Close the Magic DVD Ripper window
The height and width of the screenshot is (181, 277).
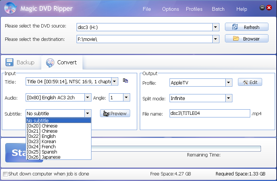pos(269,7)
